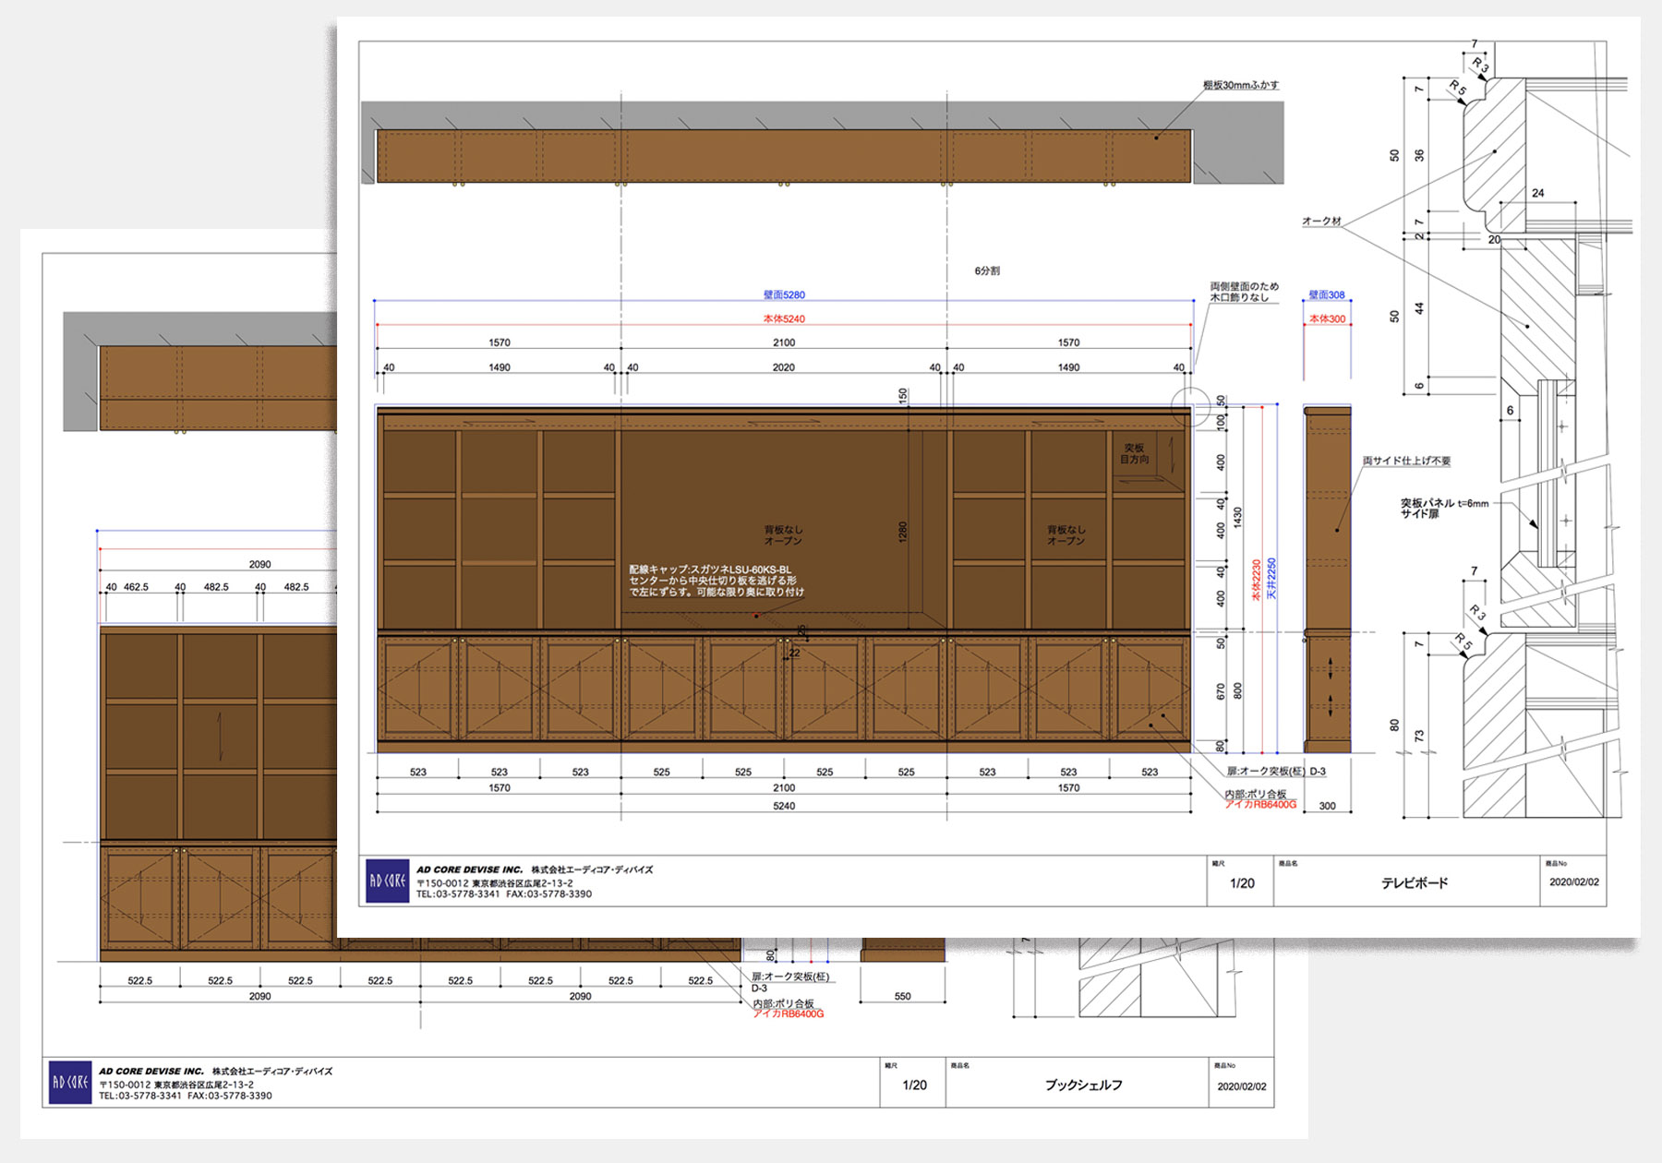
Task: Click the オーク材 material label
Action: (x=1321, y=222)
